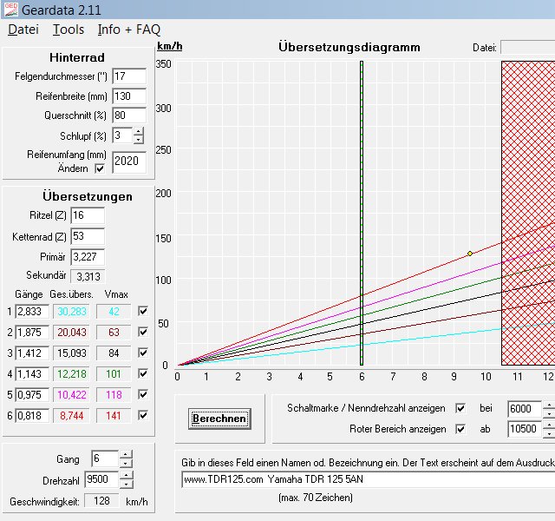555x521 pixels.
Task: Decrease the Schlupf value with down arrow
Action: 139,140
